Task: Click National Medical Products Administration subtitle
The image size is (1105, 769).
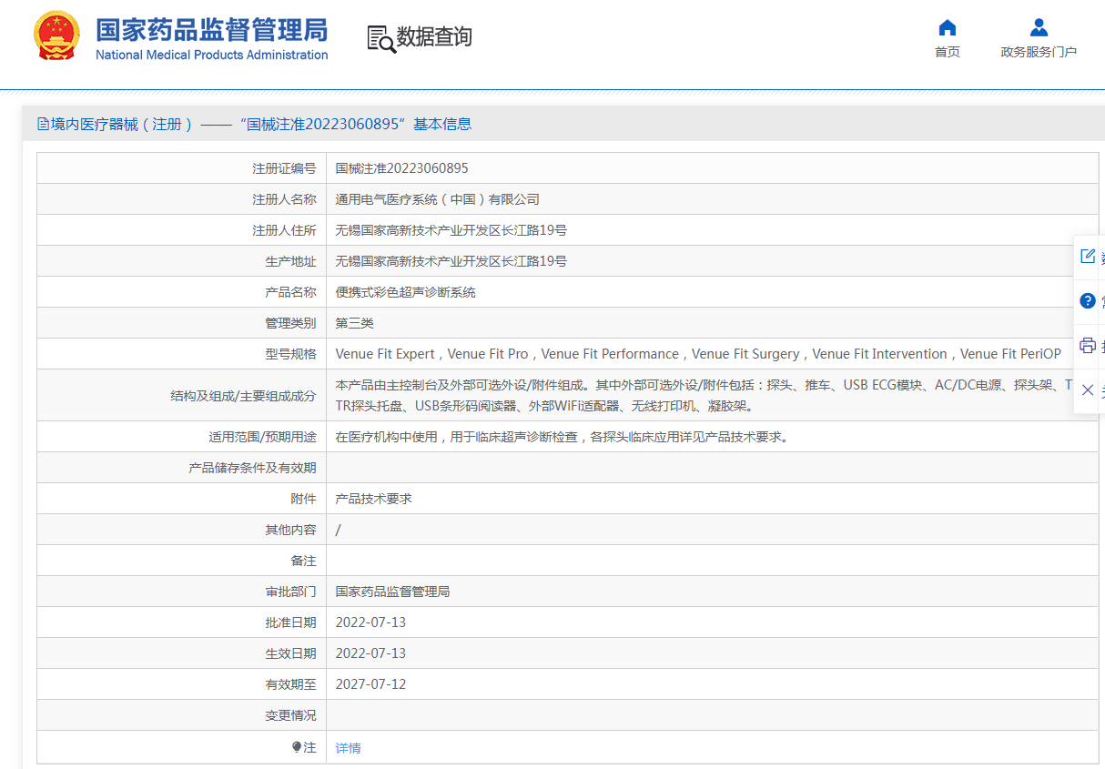Action: pos(212,55)
